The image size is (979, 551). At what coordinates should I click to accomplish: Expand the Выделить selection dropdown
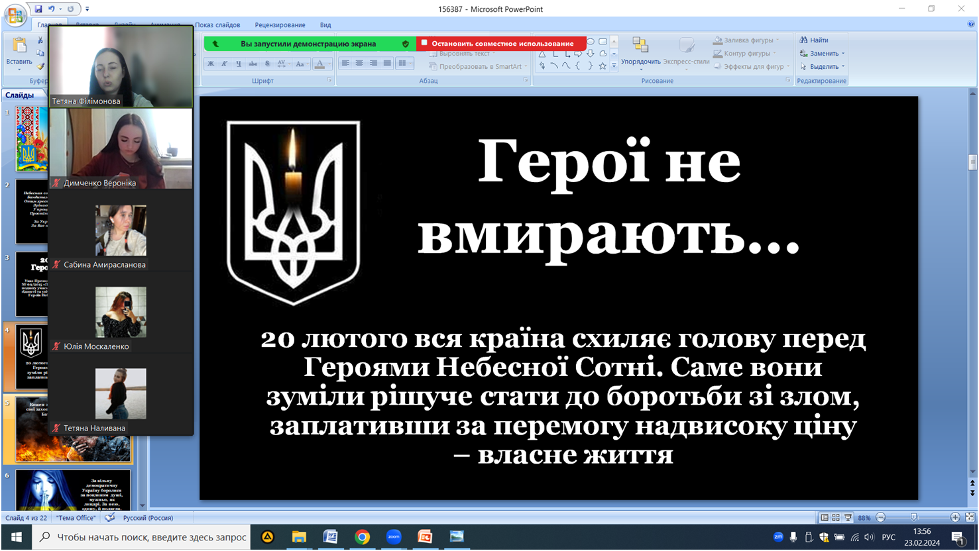point(843,67)
